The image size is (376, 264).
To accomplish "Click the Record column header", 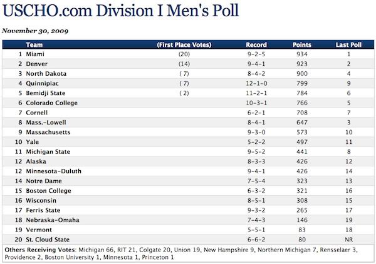I will pyautogui.click(x=256, y=45).
